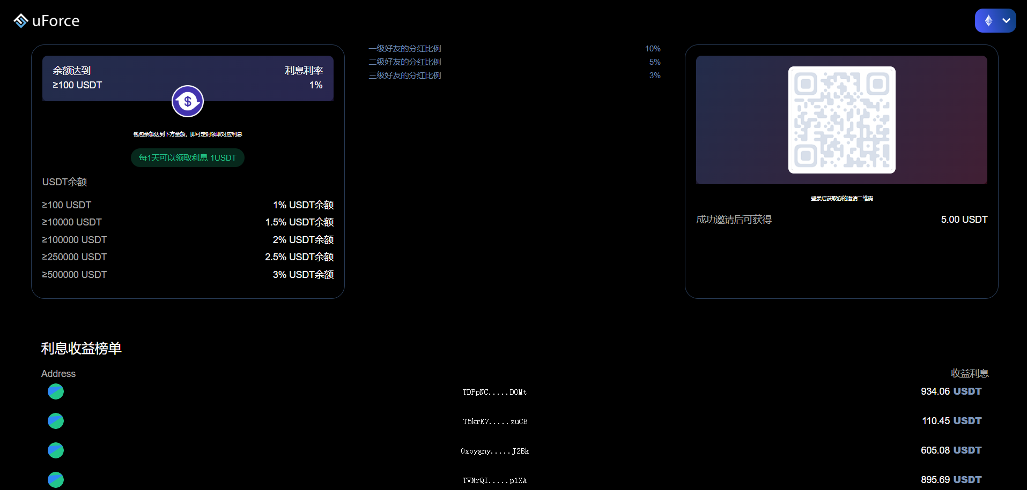The height and width of the screenshot is (490, 1027).
Task: Click the 3% USDT余额 rate value
Action: (x=303, y=275)
